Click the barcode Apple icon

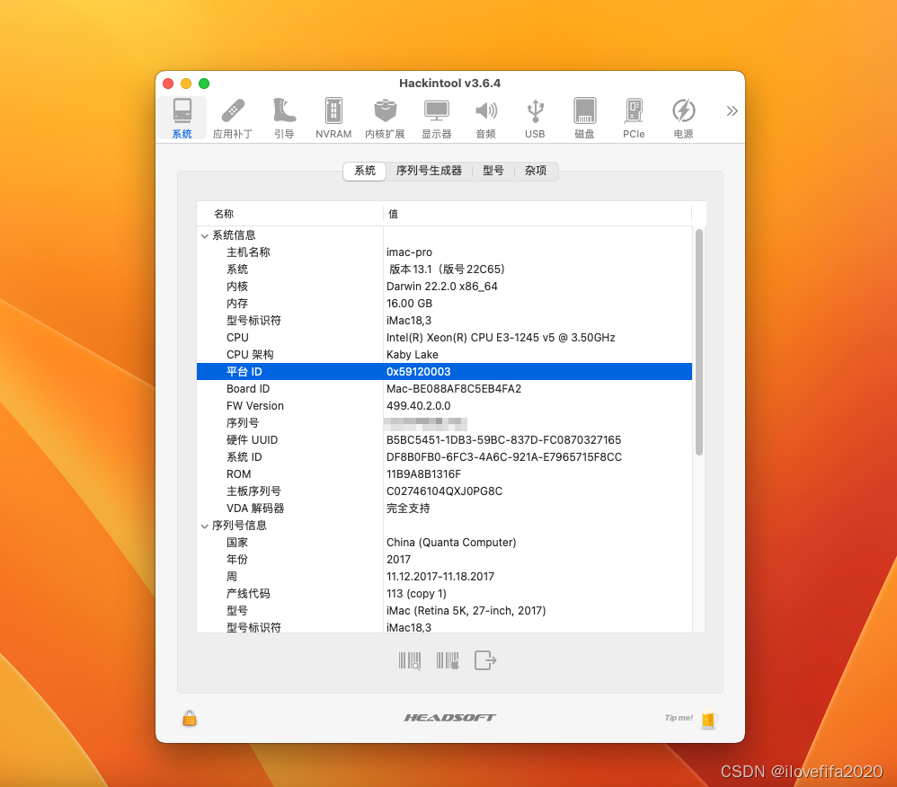(448, 660)
